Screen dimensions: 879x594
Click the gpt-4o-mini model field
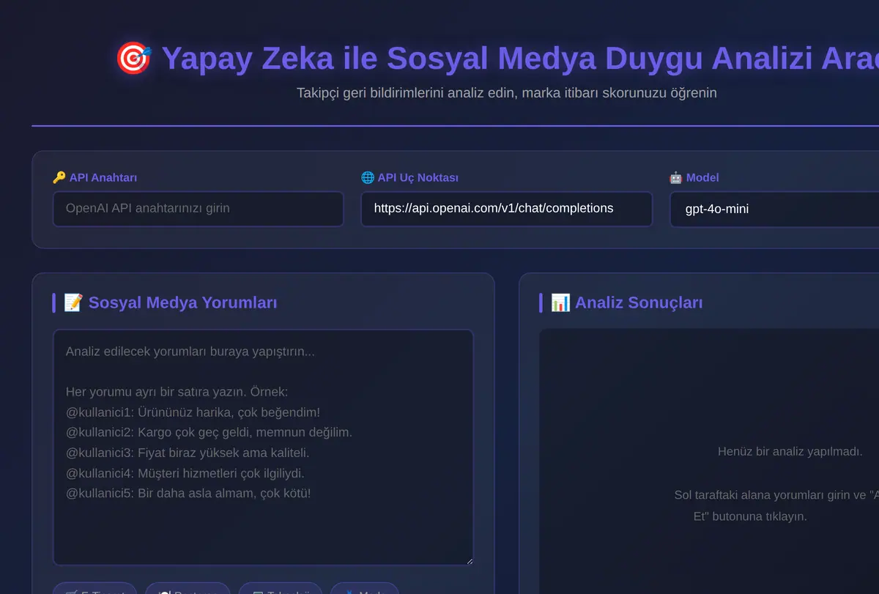point(774,209)
